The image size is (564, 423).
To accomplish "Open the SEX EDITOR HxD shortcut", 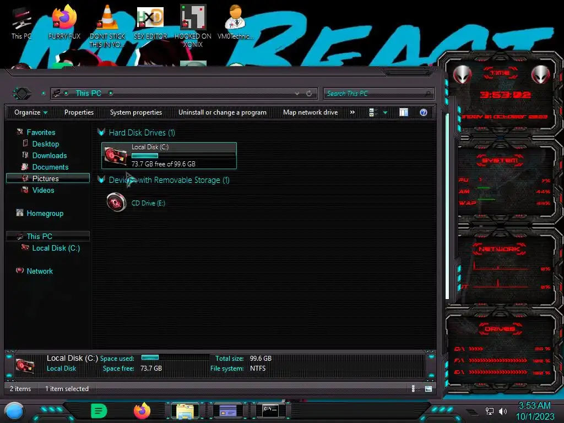I will pyautogui.click(x=150, y=23).
